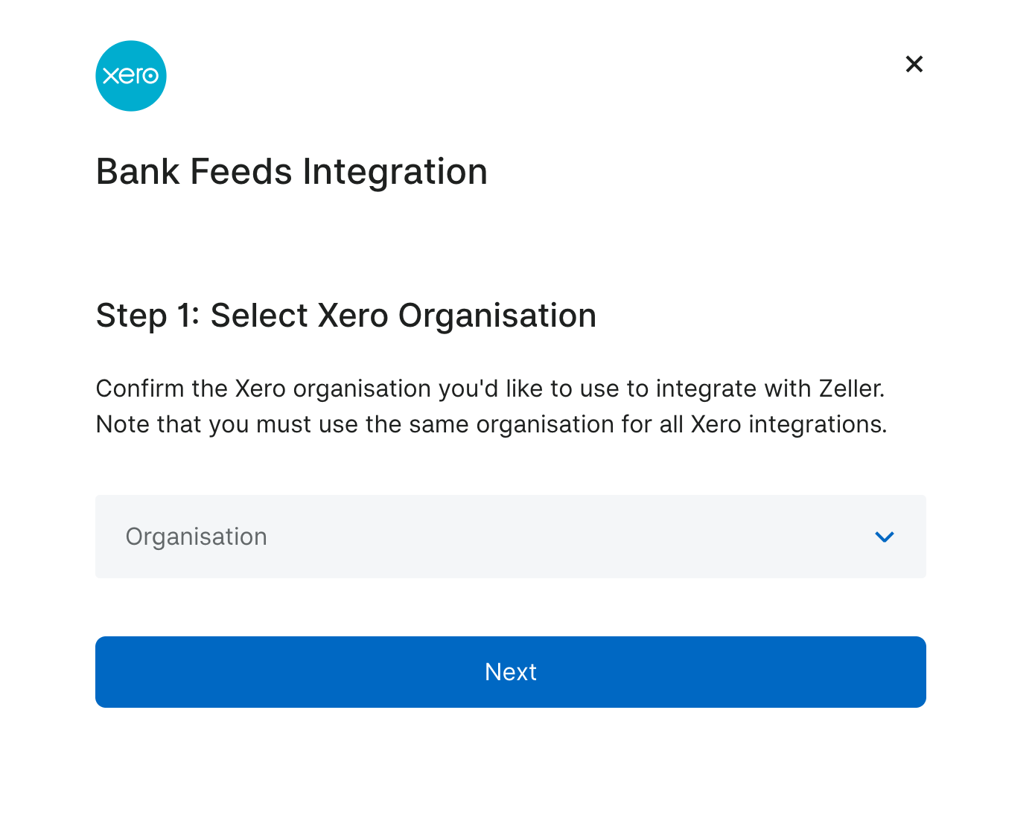
Task: Click the grey Organisation combo box
Action: pyautogui.click(x=510, y=537)
